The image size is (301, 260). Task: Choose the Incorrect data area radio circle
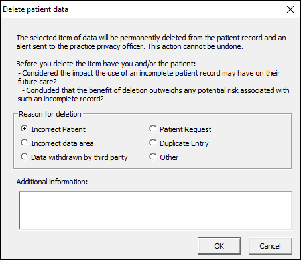[x=25, y=143]
